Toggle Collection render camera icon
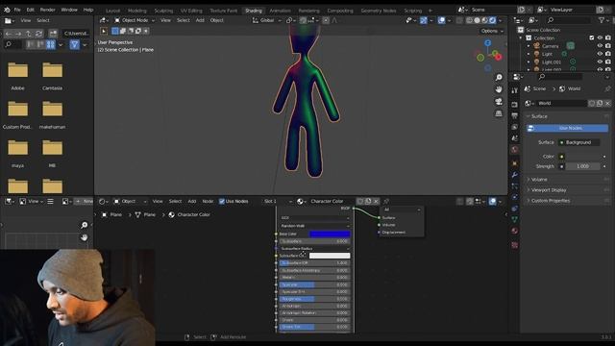 point(608,38)
